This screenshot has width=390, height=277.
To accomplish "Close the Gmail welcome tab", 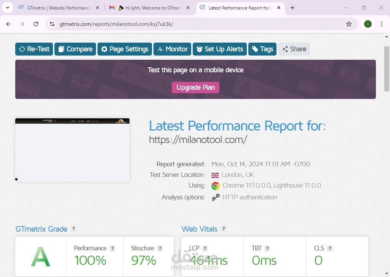I will click(x=188, y=8).
